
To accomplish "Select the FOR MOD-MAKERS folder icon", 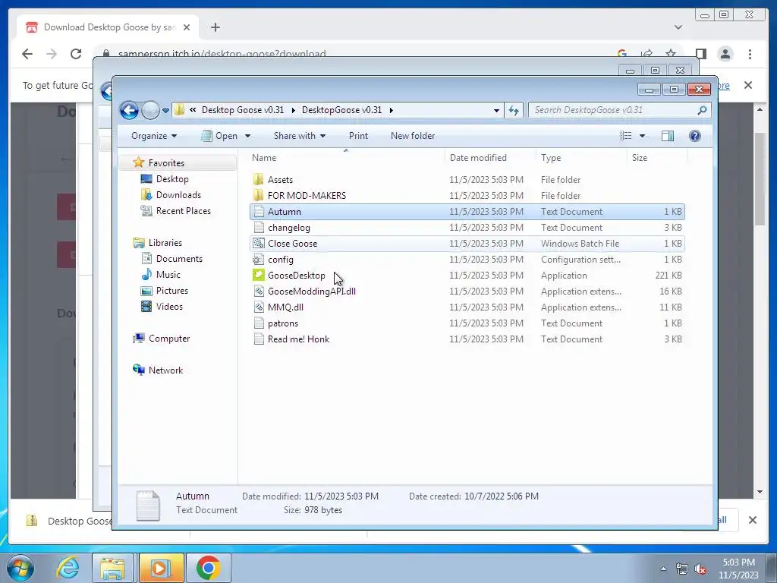I will tap(258, 195).
